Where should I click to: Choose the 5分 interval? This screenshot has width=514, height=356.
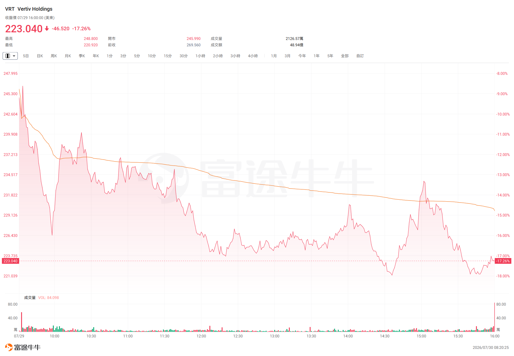point(137,56)
